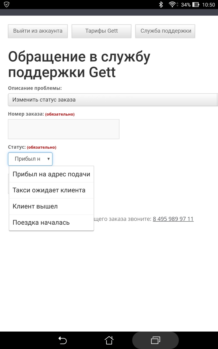This screenshot has height=349, width=218.
Task: Call the 8 495 989 97 11 link
Action: [173, 219]
